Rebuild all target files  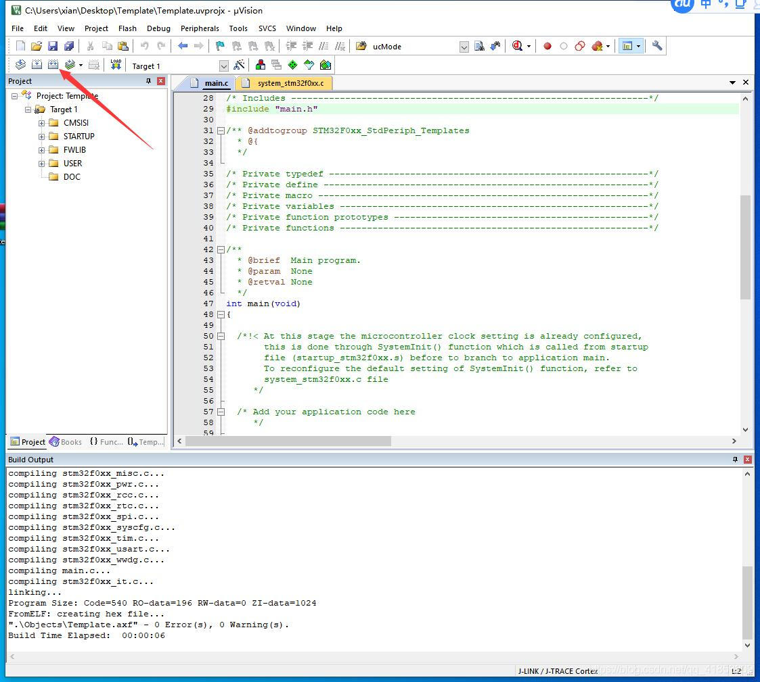[x=53, y=65]
